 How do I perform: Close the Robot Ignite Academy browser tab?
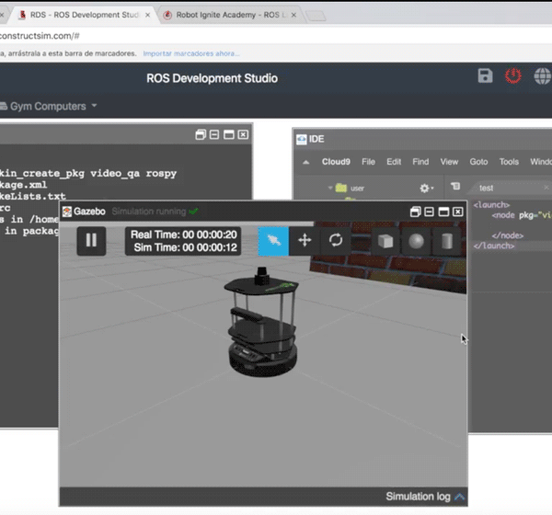click(x=293, y=15)
